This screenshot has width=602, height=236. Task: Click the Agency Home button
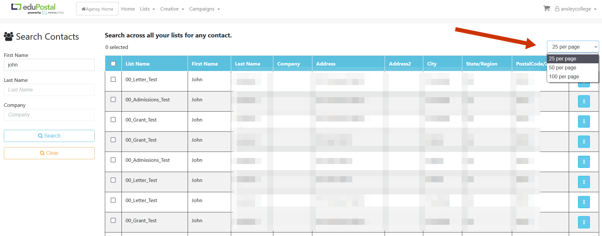[x=97, y=9]
